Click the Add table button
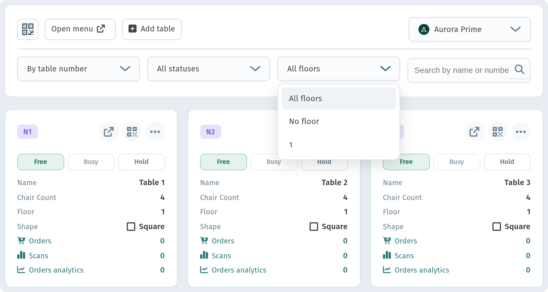Image resolution: width=548 pixels, height=292 pixels. [152, 29]
